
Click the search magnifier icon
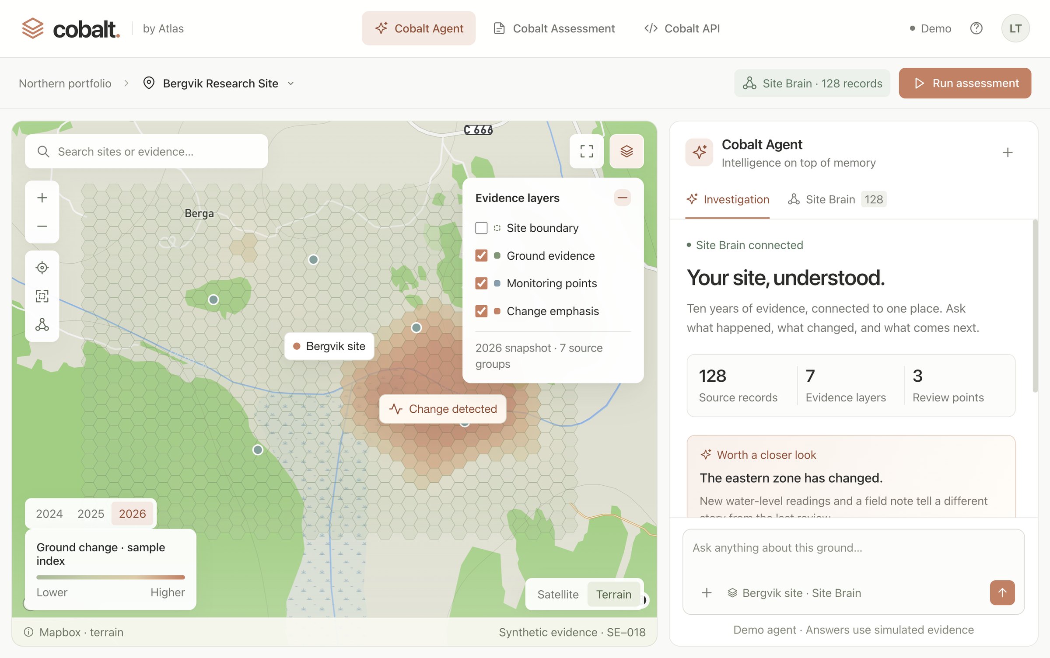tap(43, 152)
